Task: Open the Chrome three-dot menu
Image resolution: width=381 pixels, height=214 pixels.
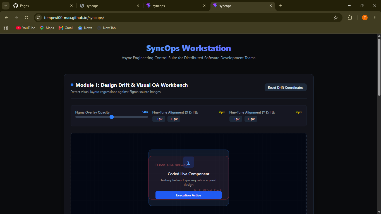Action: pos(375,18)
